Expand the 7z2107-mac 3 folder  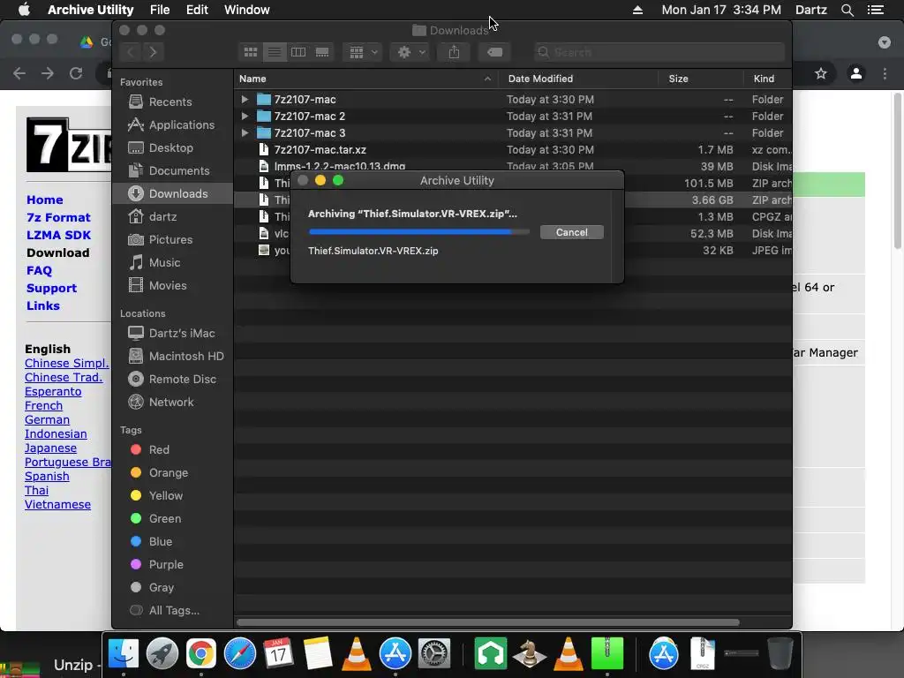click(x=245, y=132)
